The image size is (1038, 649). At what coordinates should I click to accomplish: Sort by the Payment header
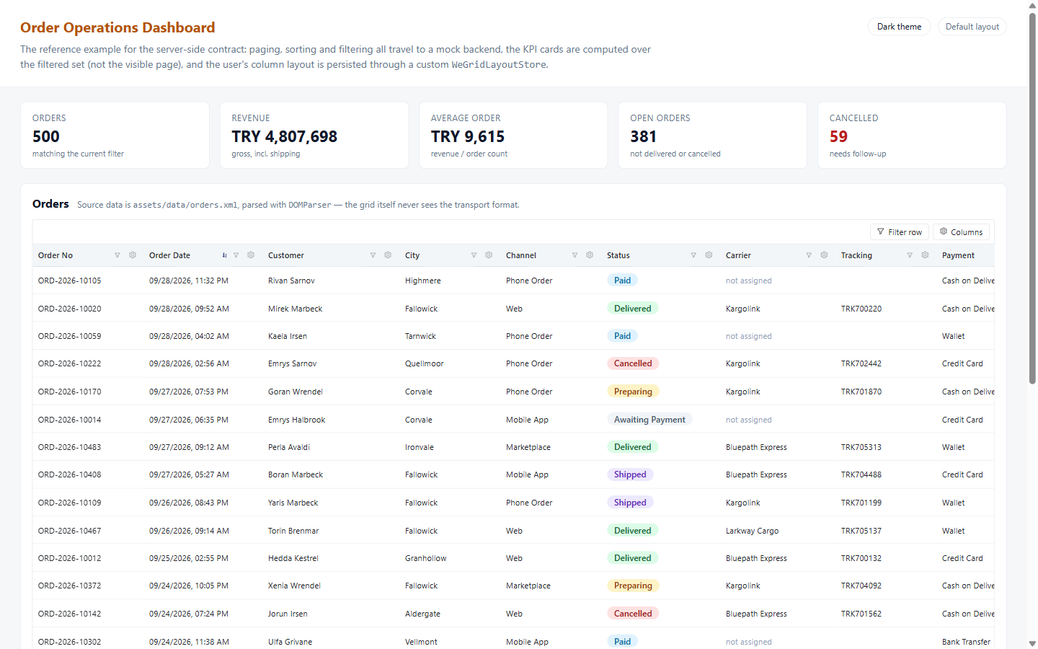pos(958,255)
